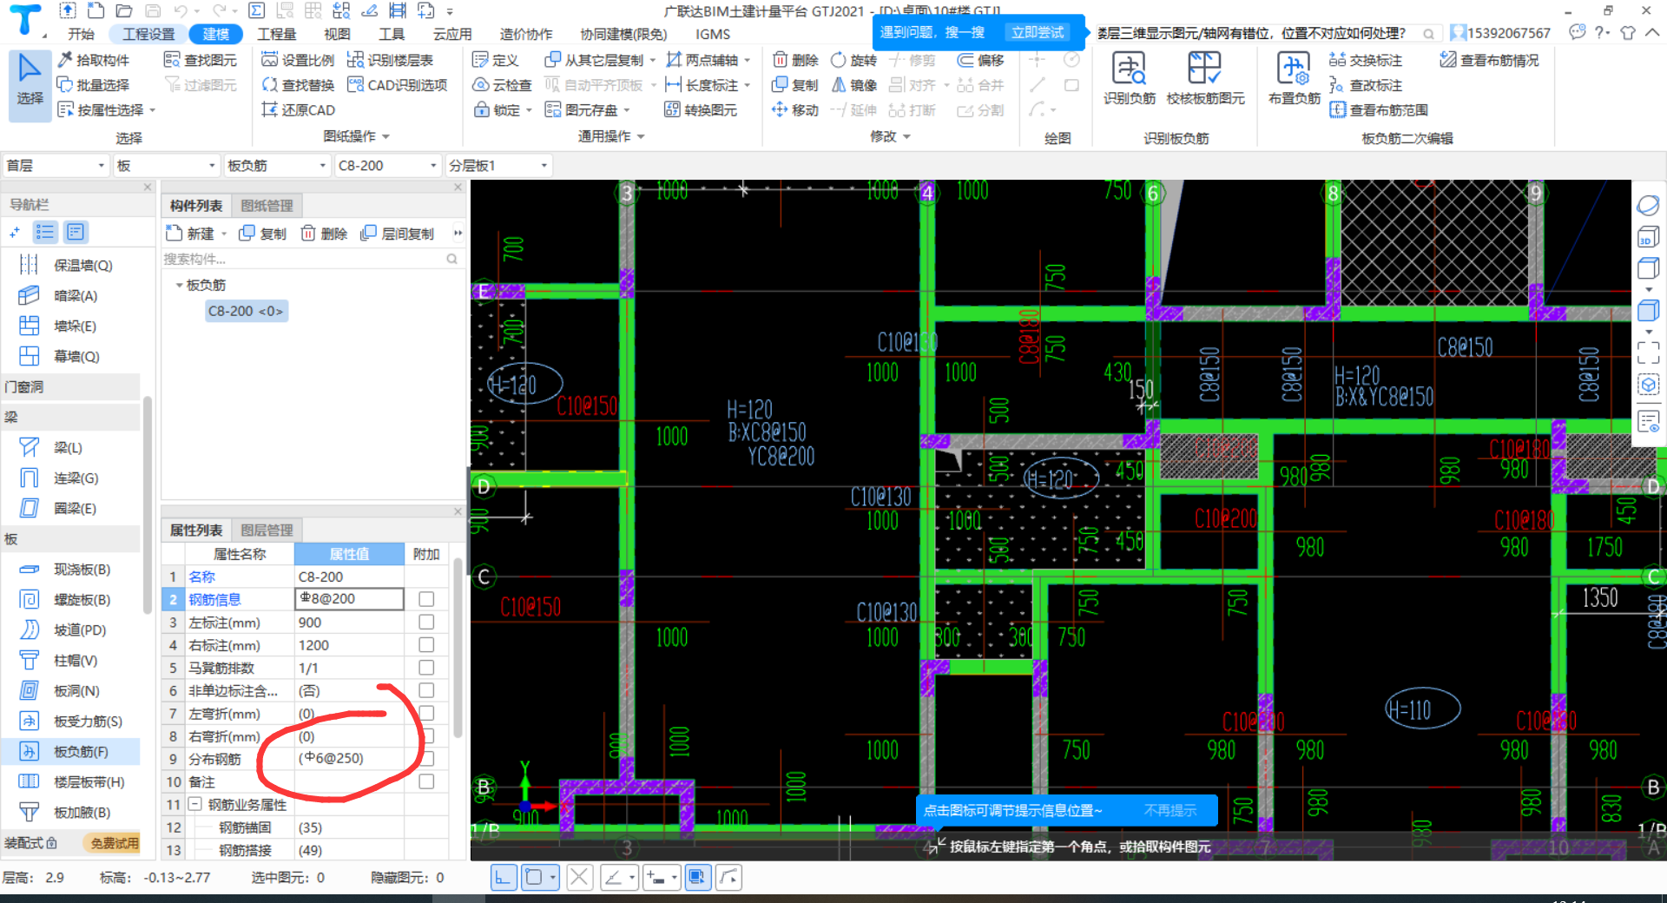Click the 分布钢筋 value cell

pos(350,758)
